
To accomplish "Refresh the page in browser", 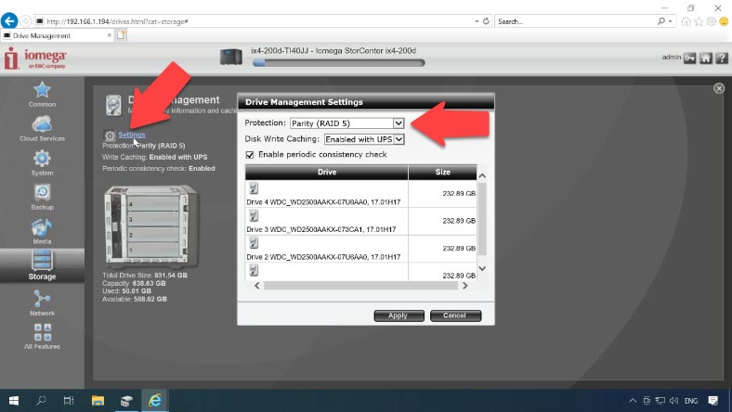I will pos(486,21).
